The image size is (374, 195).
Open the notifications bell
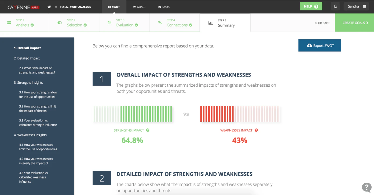click(335, 6)
